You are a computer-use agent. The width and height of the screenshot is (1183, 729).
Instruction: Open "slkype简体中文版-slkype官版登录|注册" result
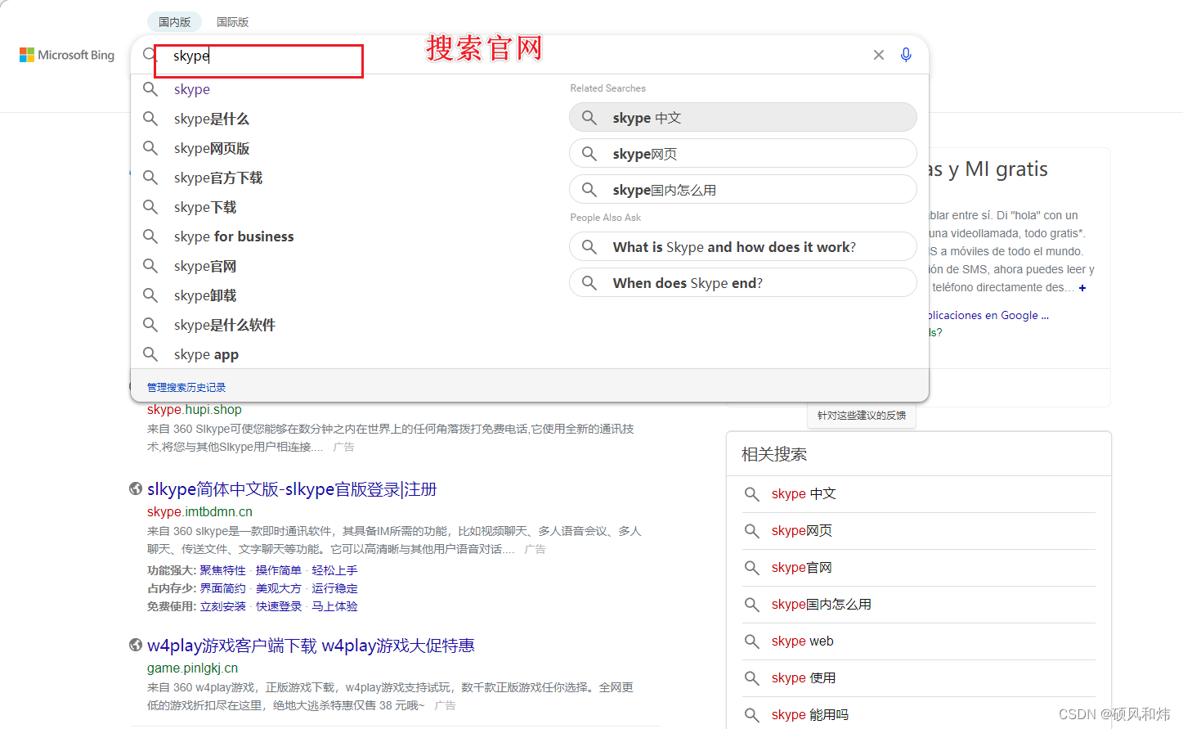(x=292, y=489)
